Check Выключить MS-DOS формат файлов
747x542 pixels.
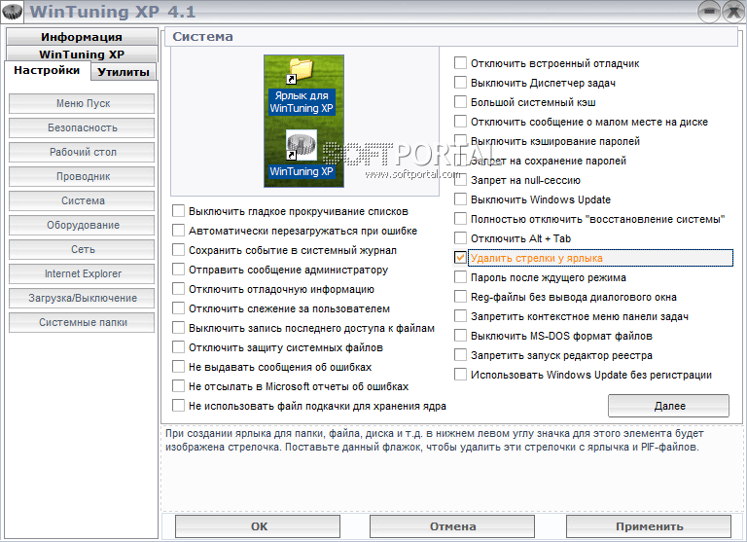click(460, 336)
